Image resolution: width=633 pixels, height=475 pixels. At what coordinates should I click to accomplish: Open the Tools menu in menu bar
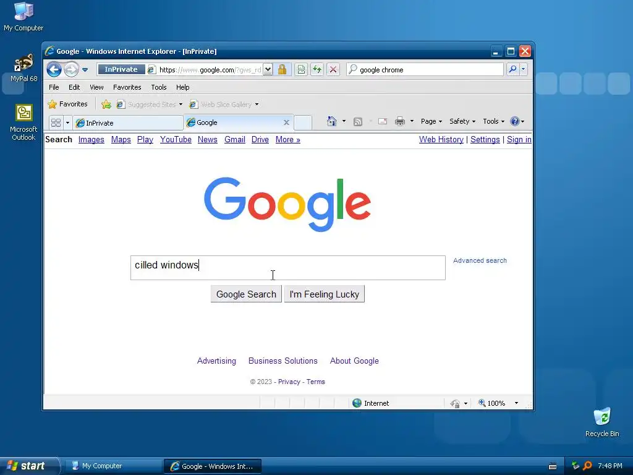click(x=159, y=87)
